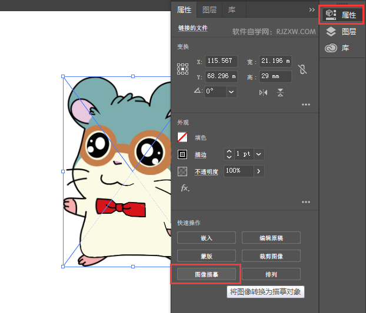Switch to the 库 tab
366x313 pixels.
[x=232, y=10]
